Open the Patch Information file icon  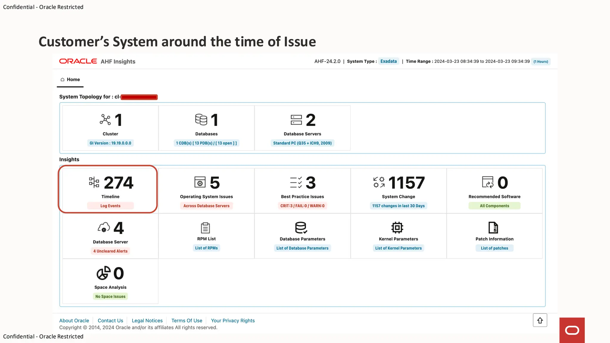[493, 228]
